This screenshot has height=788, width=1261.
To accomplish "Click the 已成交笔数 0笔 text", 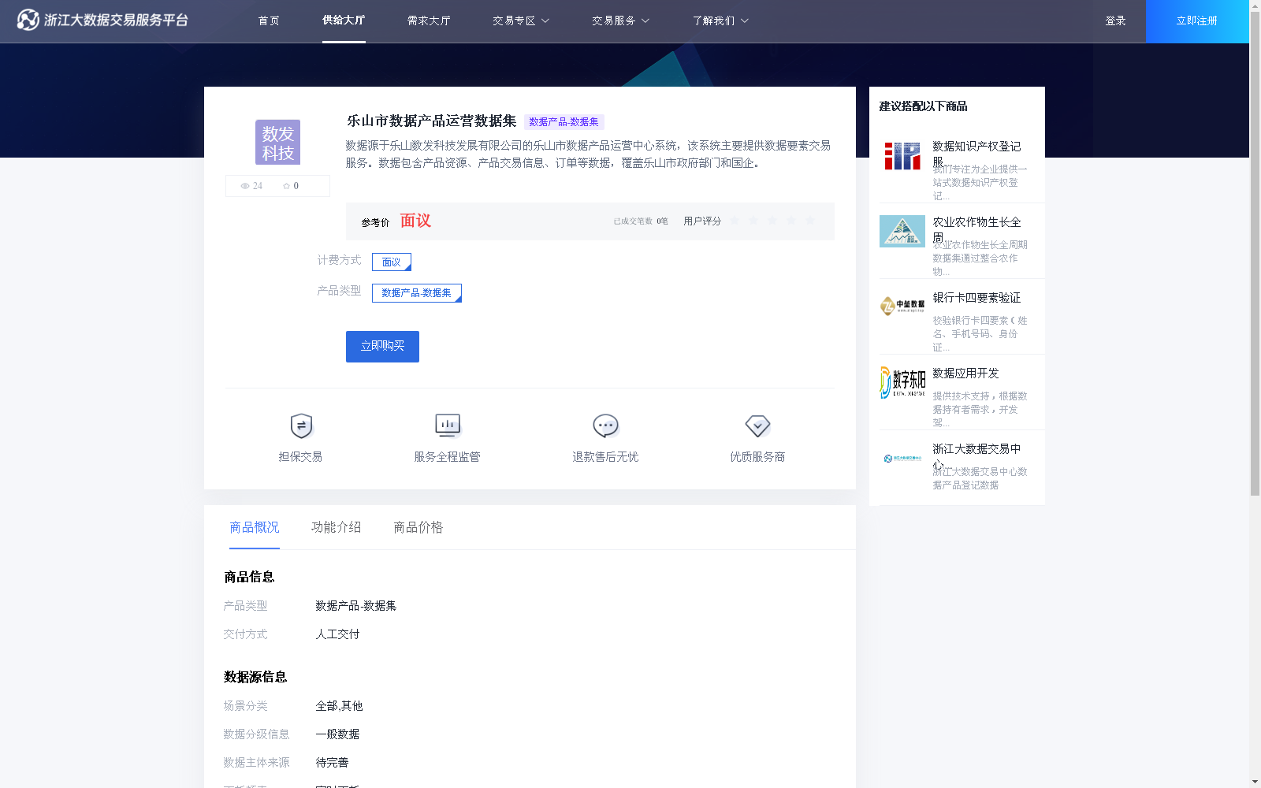I will pyautogui.click(x=641, y=221).
